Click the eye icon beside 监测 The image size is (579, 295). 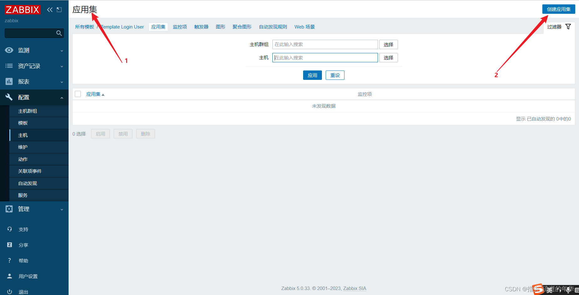[x=9, y=50]
